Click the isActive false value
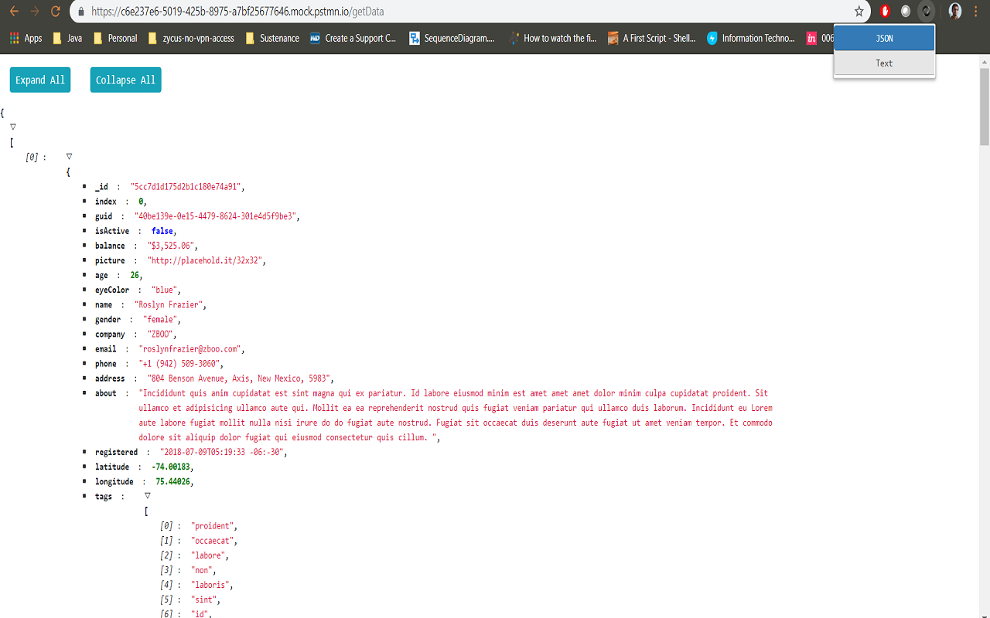This screenshot has width=990, height=618. 162,231
